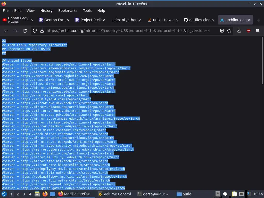
Task: Open the build folder window from taskbar
Action: pyautogui.click(x=184, y=194)
